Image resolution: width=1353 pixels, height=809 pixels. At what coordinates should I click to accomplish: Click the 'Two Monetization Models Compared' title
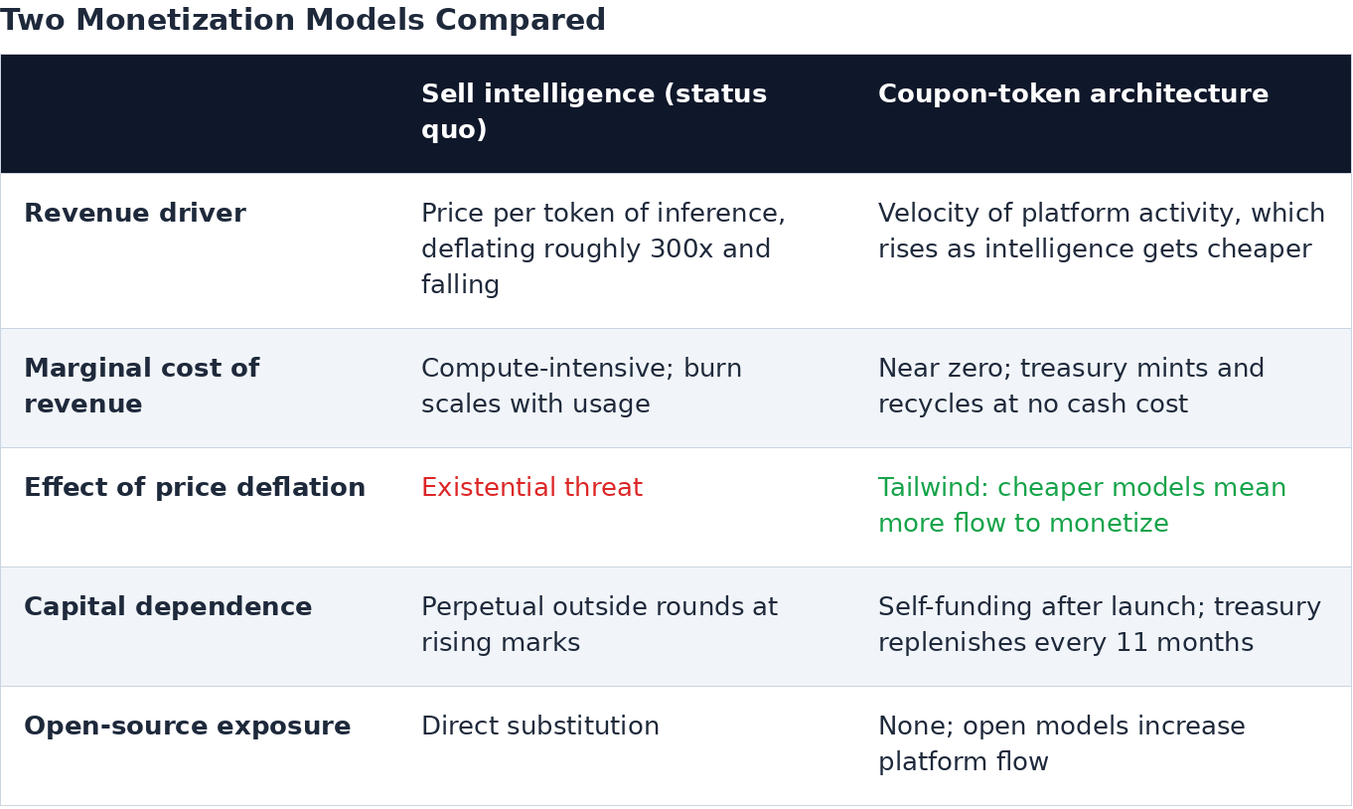pos(303,21)
